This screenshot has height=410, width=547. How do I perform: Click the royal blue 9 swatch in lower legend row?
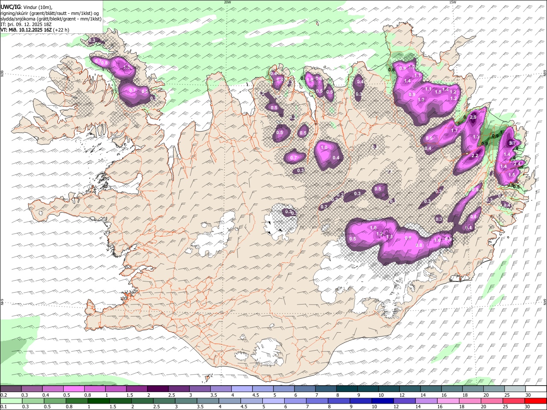tap(361, 401)
